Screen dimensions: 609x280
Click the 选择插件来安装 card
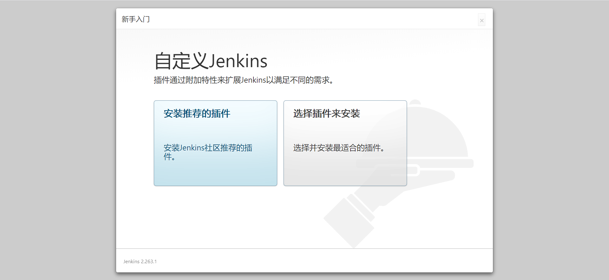pos(345,143)
